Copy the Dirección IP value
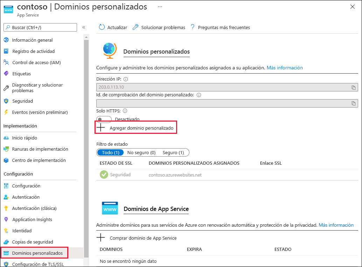 point(354,88)
